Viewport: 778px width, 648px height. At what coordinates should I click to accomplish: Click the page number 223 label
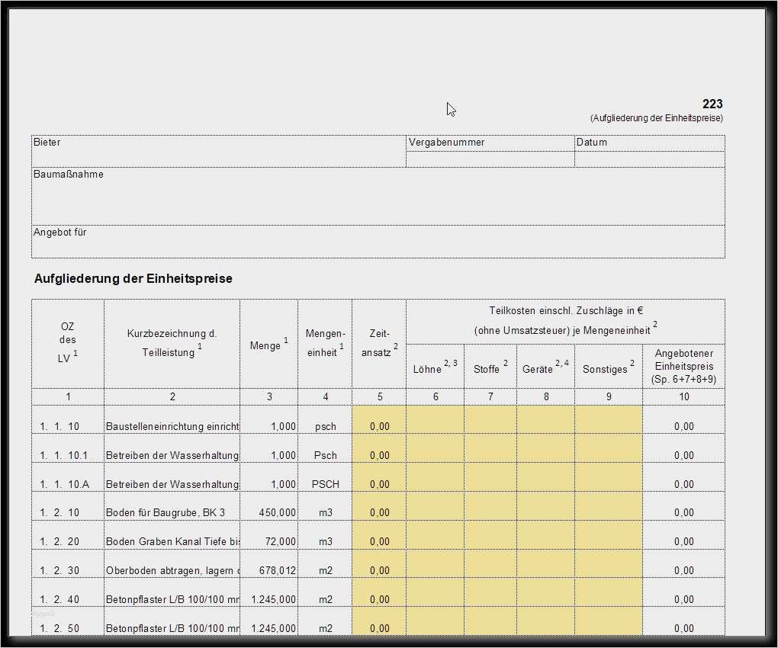(x=712, y=104)
